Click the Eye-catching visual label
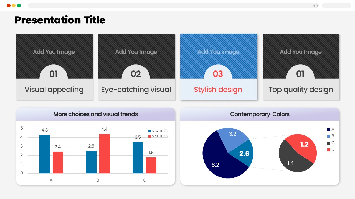Viewport: 355px width, 199px height. click(136, 90)
